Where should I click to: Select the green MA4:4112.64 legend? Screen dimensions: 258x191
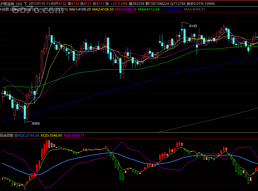coord(149,9)
